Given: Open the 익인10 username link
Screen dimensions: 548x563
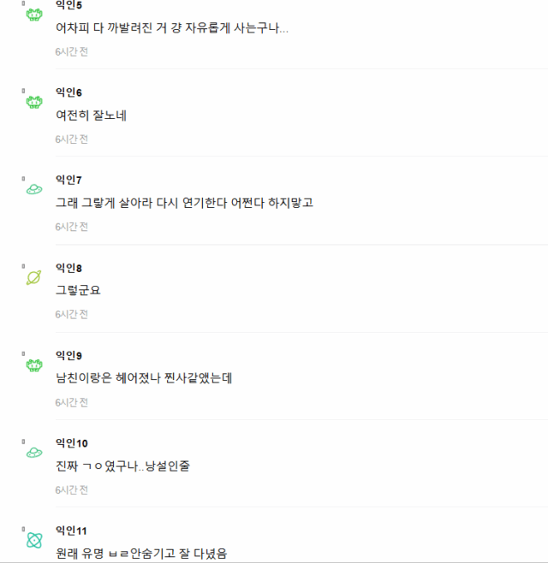Looking at the screenshot, I should pos(72,443).
